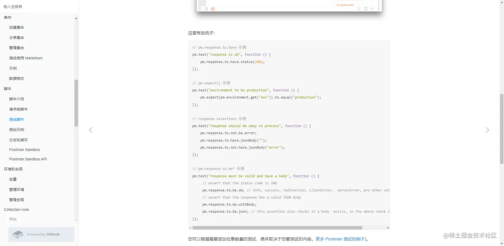504x246 pixels.
Task: Go to the previous page arrow
Action: [91, 130]
